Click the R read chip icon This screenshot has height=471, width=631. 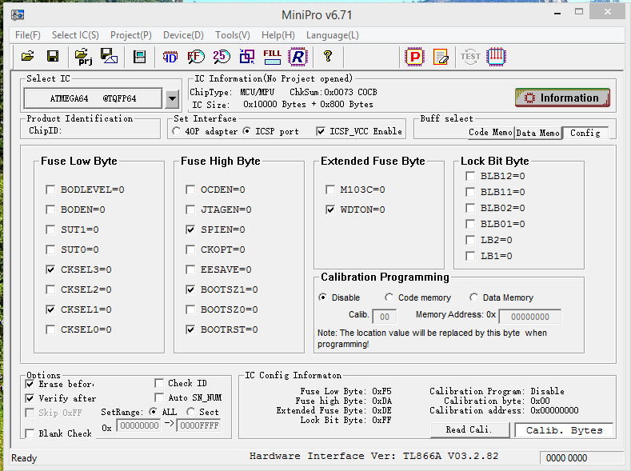(298, 56)
